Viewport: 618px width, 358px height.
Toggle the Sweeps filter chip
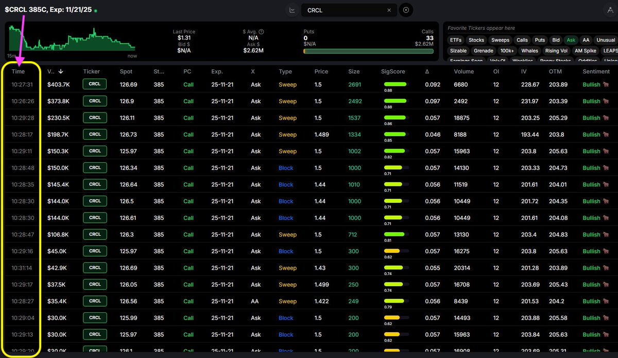coord(500,40)
